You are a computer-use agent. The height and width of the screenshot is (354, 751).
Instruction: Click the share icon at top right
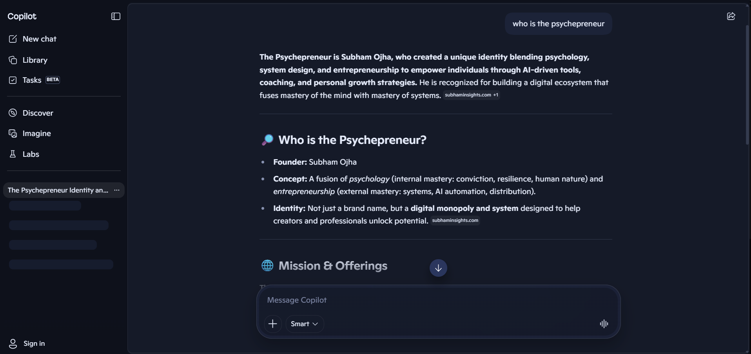(x=731, y=16)
